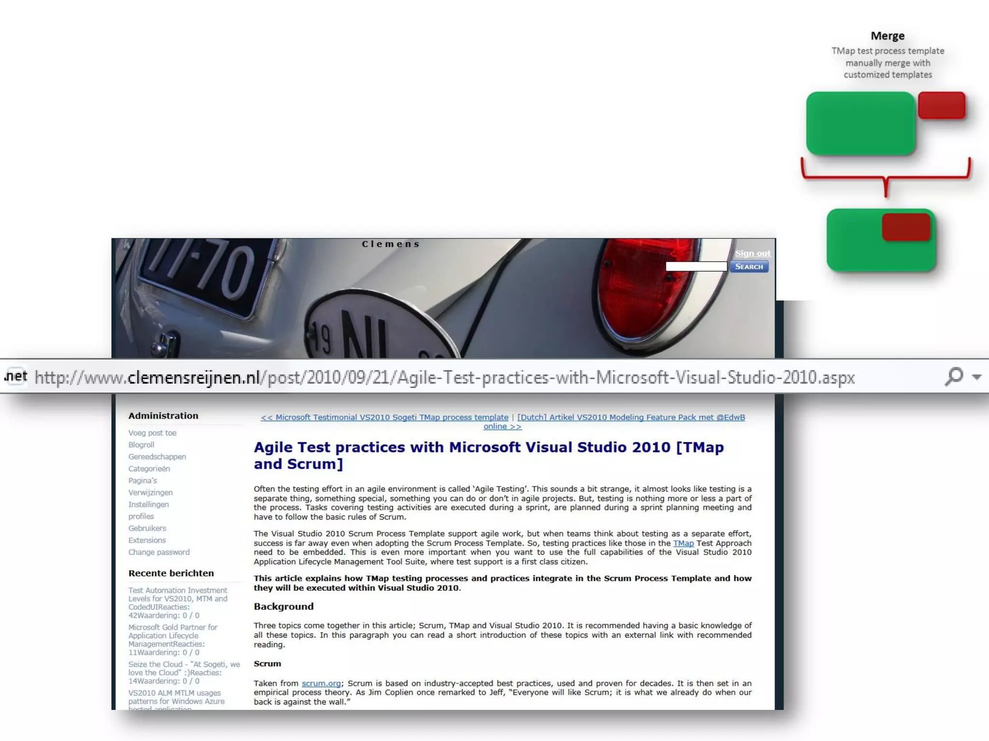Open Blogroll in Administration menu

pos(141,445)
